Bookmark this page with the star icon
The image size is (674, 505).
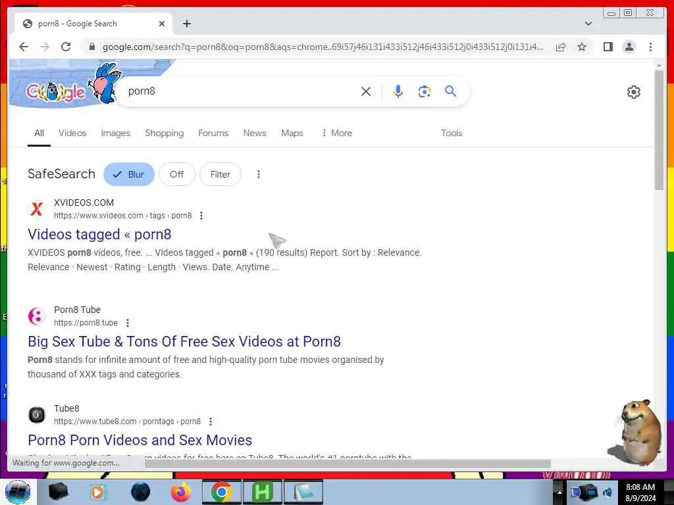pos(582,47)
